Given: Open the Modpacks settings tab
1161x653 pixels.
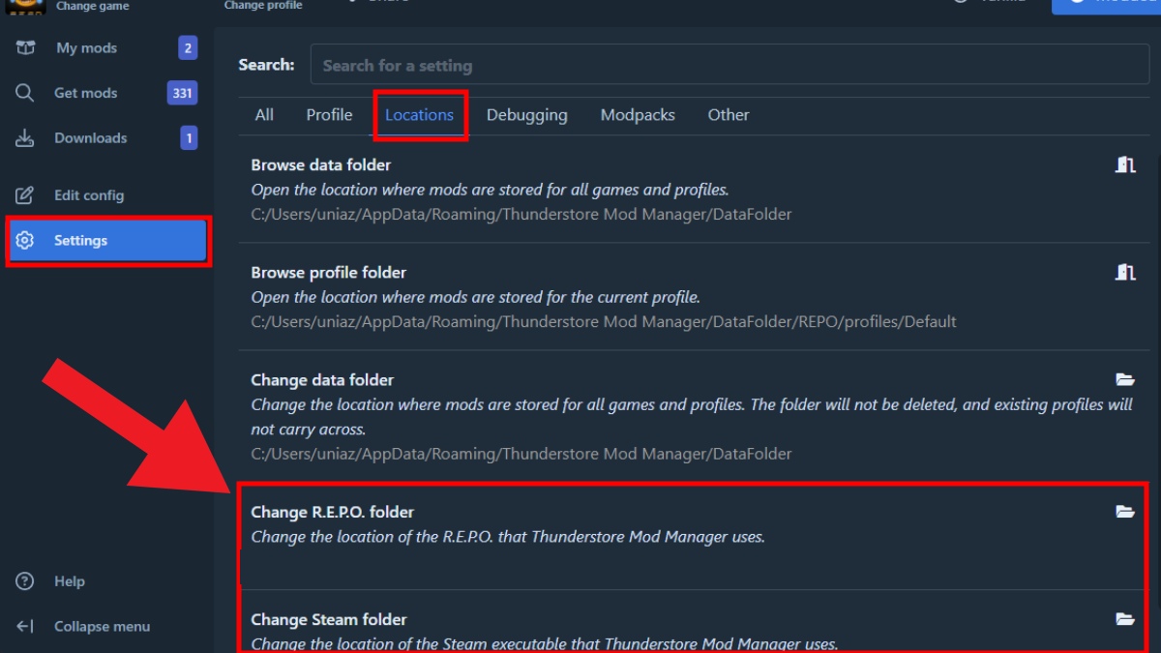Looking at the screenshot, I should click(x=638, y=114).
